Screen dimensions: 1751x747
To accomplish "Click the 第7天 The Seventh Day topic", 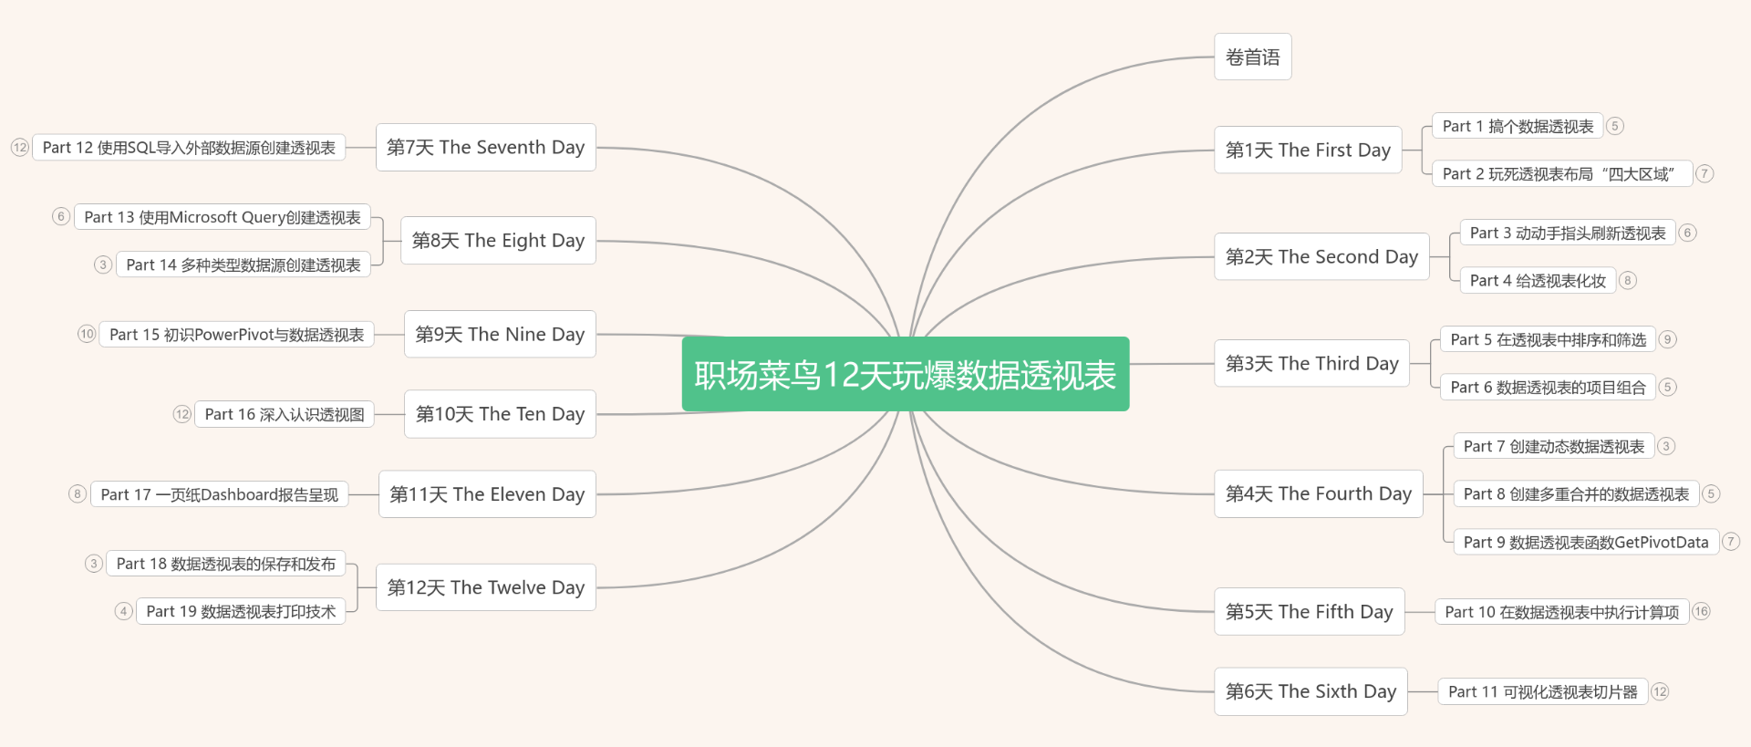I will point(485,148).
